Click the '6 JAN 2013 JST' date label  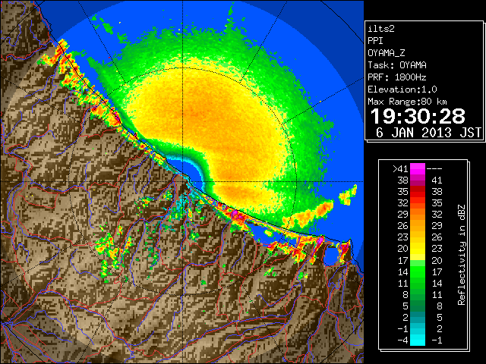click(x=428, y=133)
